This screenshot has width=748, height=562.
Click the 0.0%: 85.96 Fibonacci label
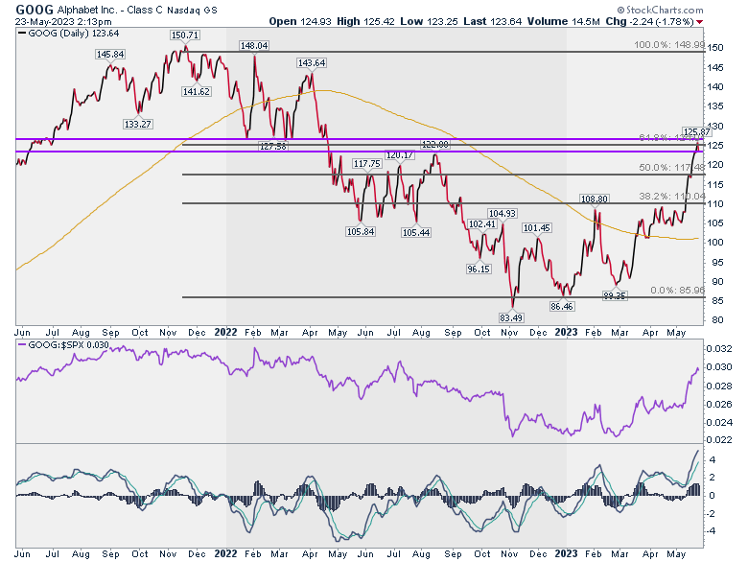(677, 290)
